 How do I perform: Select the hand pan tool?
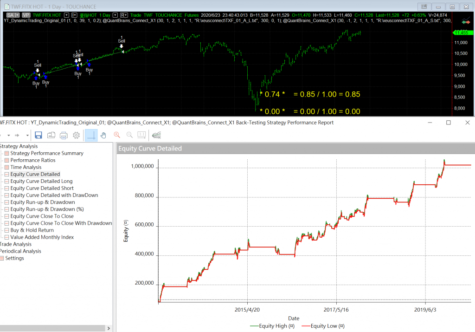(104, 135)
